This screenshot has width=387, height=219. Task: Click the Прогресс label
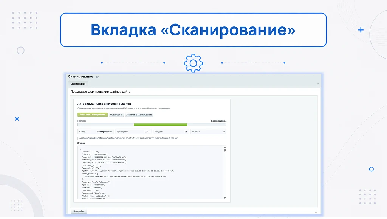click(x=82, y=121)
